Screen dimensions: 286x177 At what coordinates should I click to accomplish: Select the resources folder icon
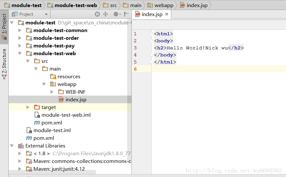click(53, 77)
